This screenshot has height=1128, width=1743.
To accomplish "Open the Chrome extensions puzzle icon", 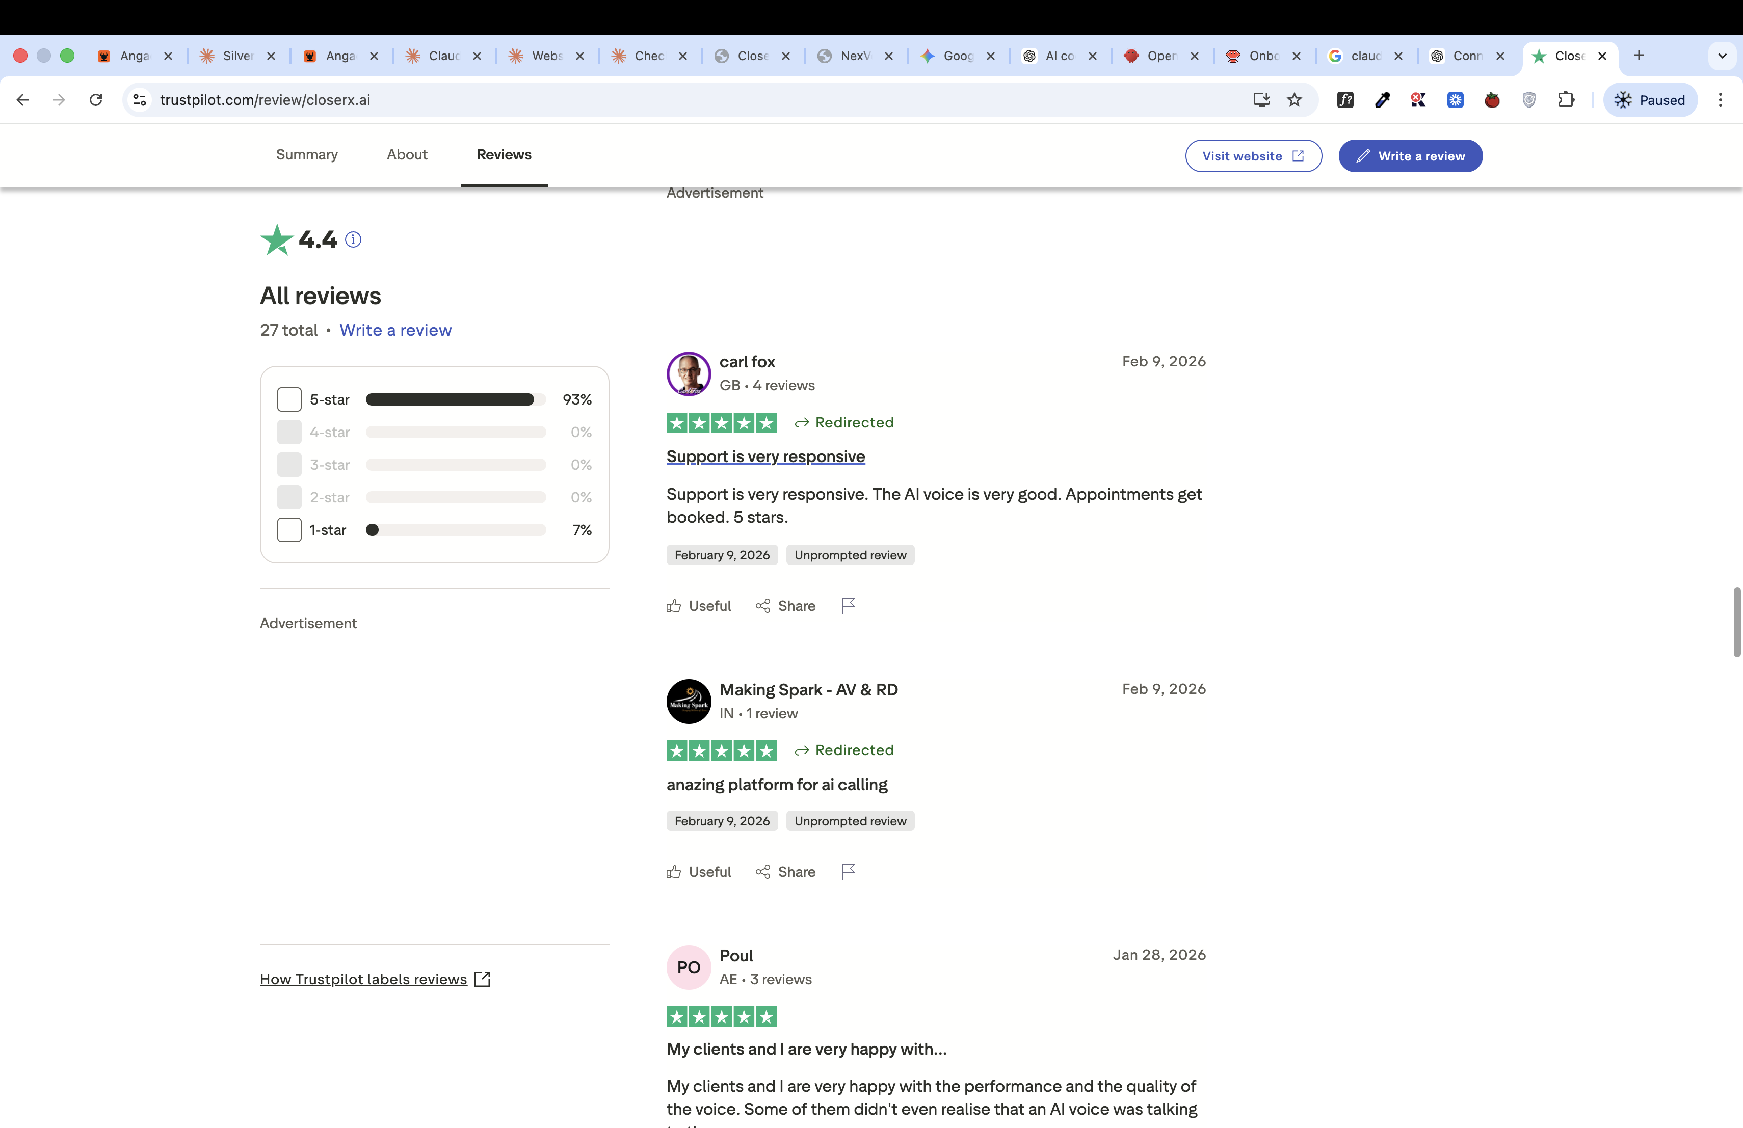I will click(1566, 100).
